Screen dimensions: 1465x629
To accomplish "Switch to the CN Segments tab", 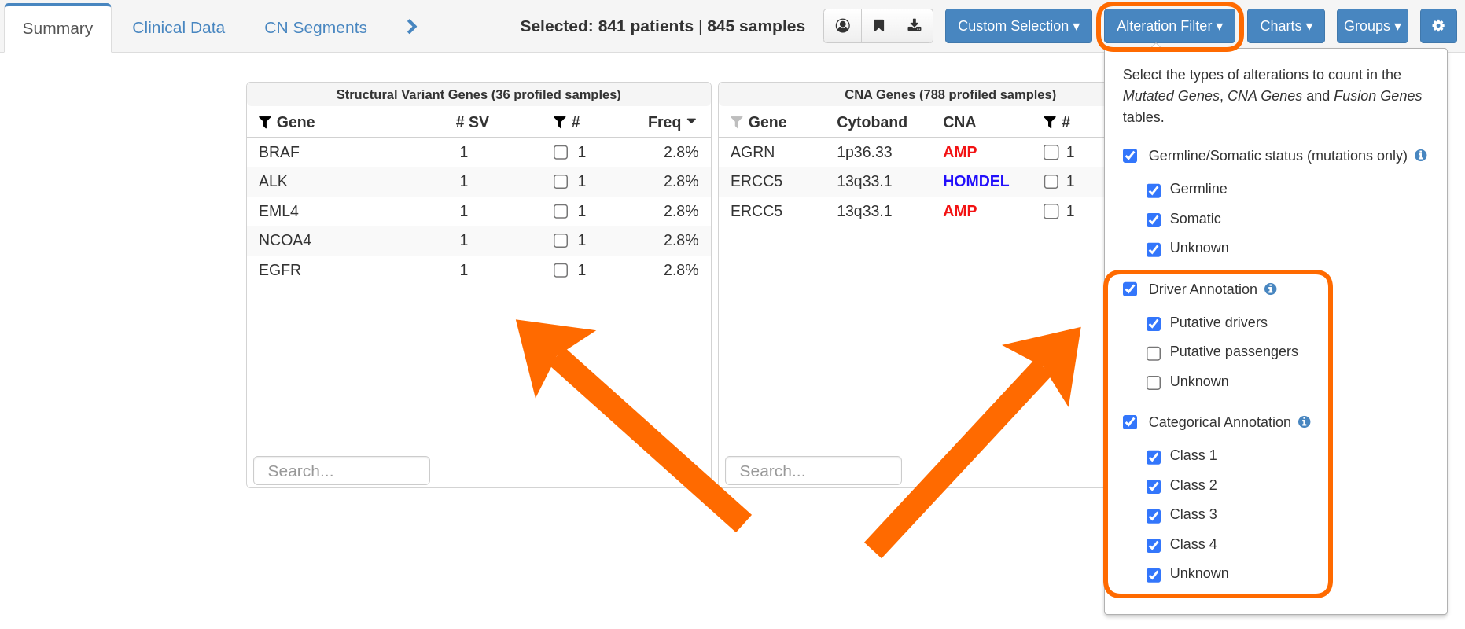I will 315,28.
